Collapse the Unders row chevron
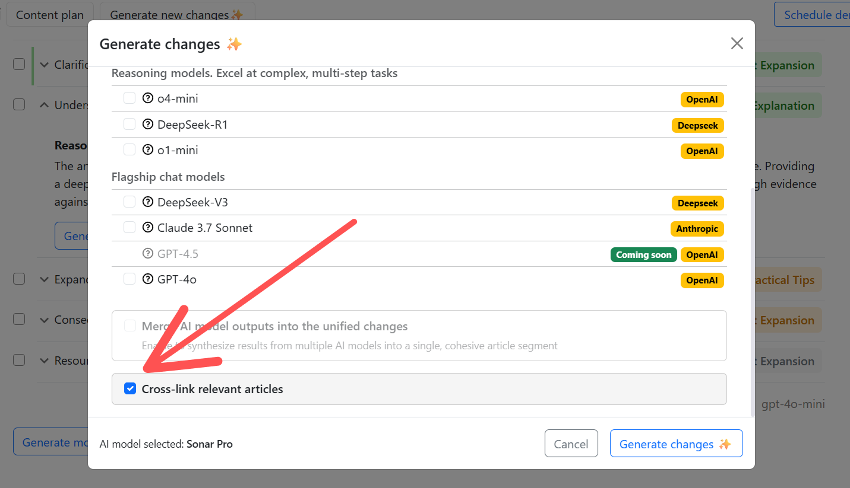Viewport: 850px width, 488px height. (44, 105)
